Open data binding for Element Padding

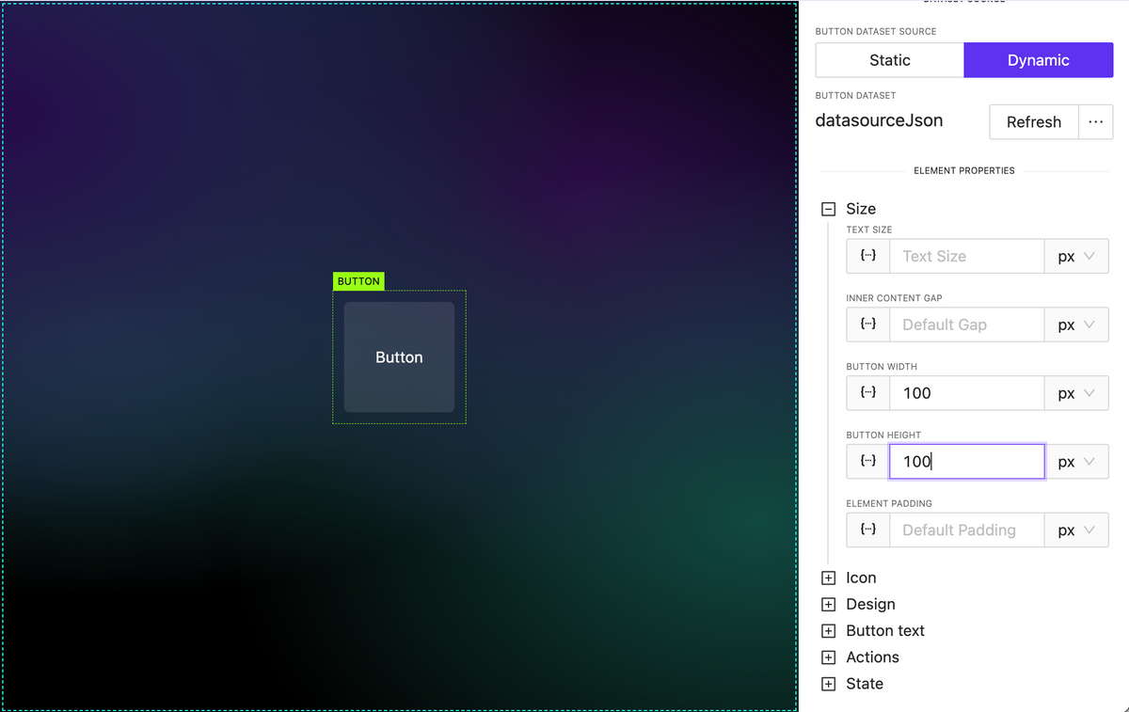tap(867, 530)
